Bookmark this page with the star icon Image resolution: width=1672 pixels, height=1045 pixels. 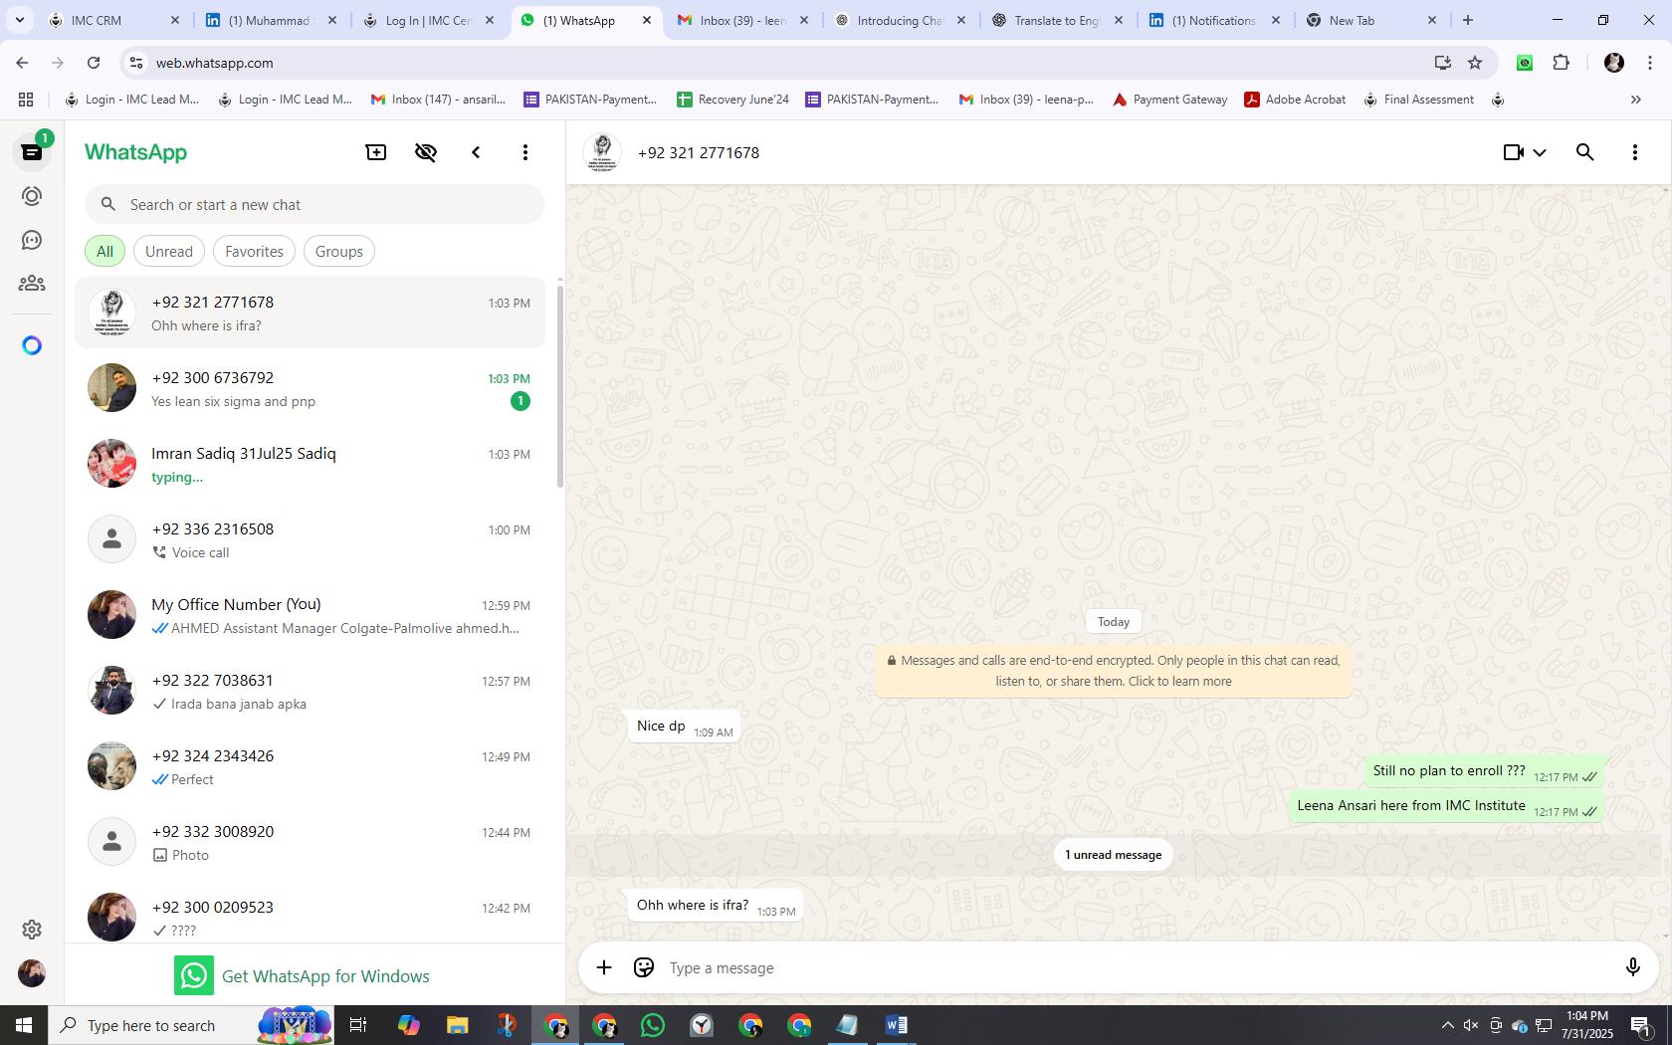point(1475,63)
